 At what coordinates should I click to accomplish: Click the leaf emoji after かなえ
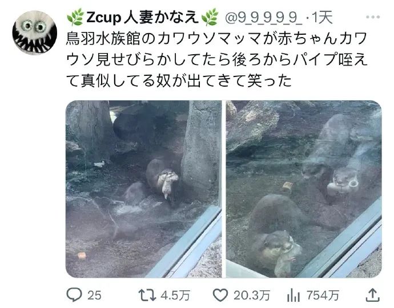coord(210,17)
